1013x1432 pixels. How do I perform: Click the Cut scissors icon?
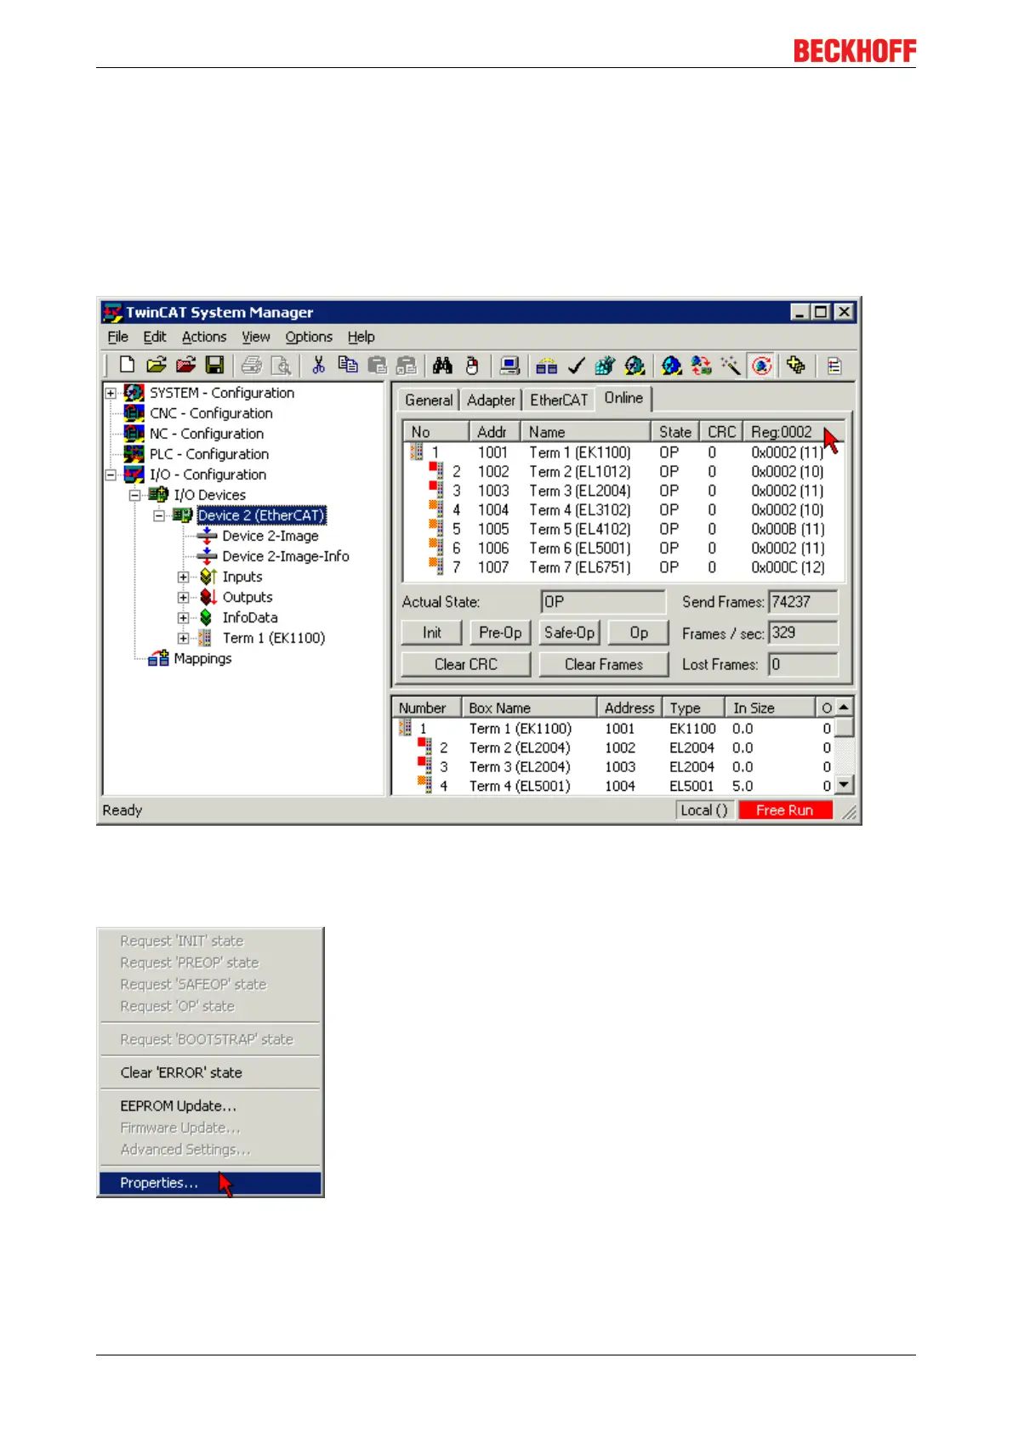pyautogui.click(x=318, y=365)
